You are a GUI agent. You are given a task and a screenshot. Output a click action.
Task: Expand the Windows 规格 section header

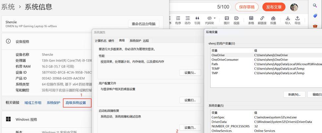click(47, 119)
